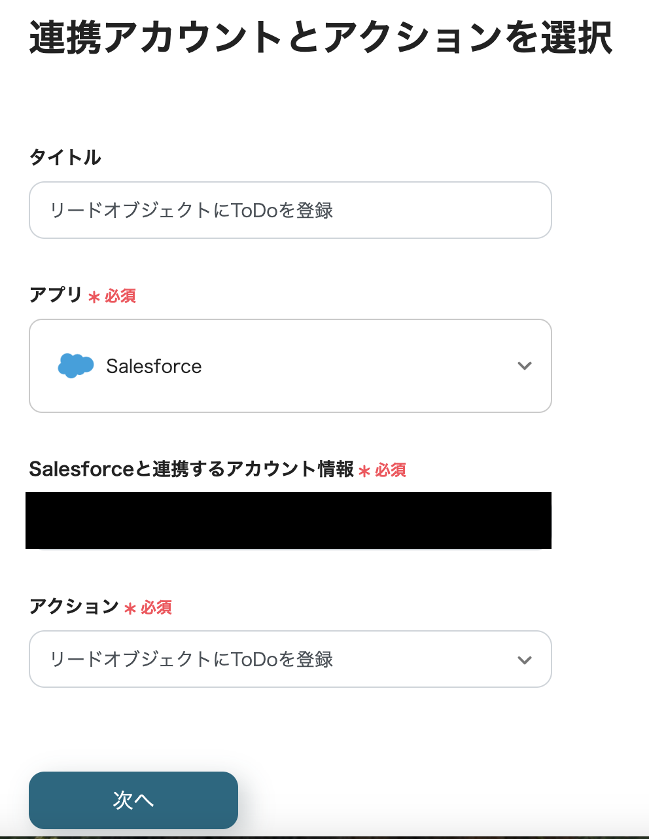Expand the アクション dropdown chevron arrow

(524, 660)
